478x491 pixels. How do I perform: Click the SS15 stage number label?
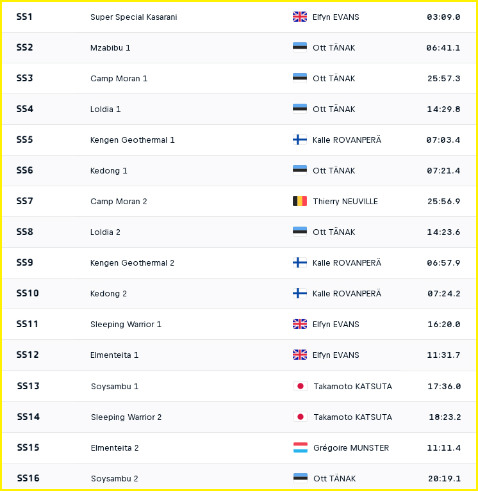tap(28, 447)
